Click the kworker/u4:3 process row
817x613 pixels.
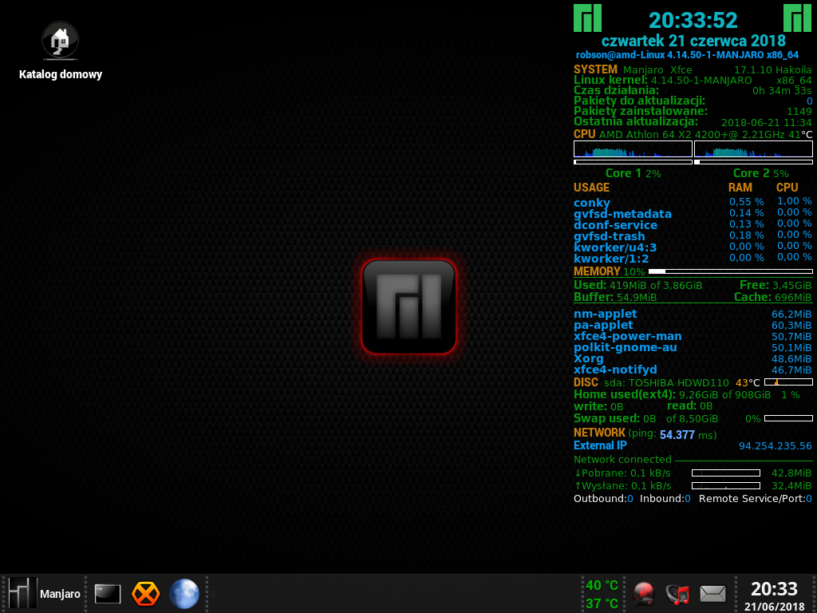click(x=693, y=247)
